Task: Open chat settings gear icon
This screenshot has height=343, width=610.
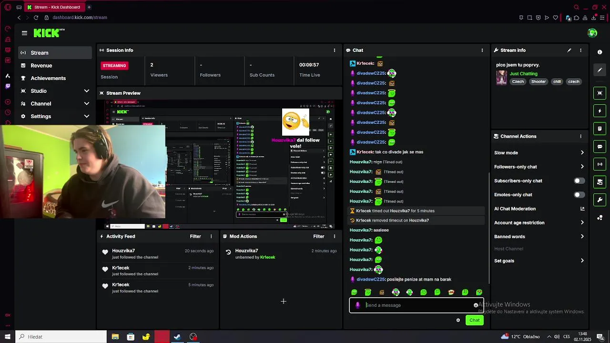Action: 458,320
